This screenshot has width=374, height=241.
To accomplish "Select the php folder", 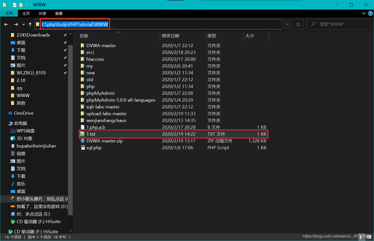I will tap(90, 86).
